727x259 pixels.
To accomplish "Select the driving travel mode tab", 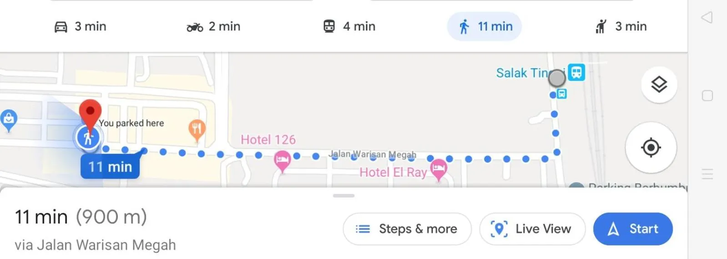I will 80,26.
